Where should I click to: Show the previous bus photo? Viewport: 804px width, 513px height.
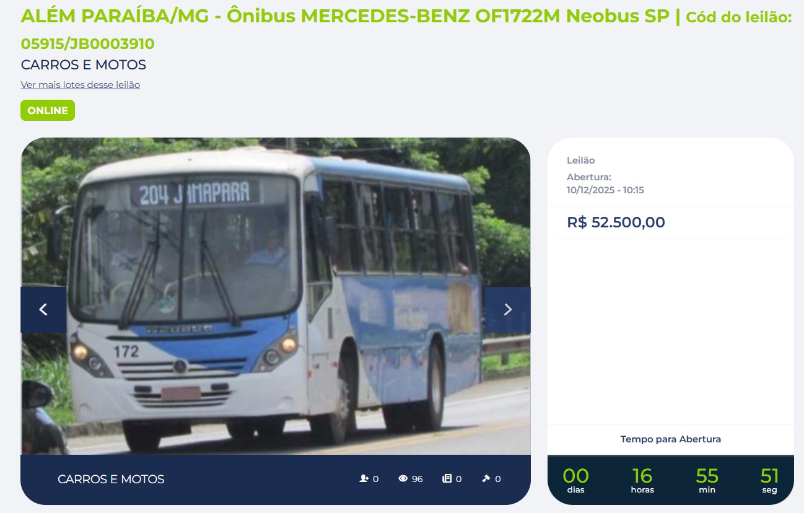pyautogui.click(x=43, y=310)
